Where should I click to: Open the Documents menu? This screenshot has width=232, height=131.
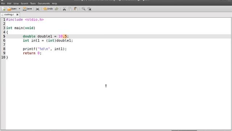tap(44, 3)
